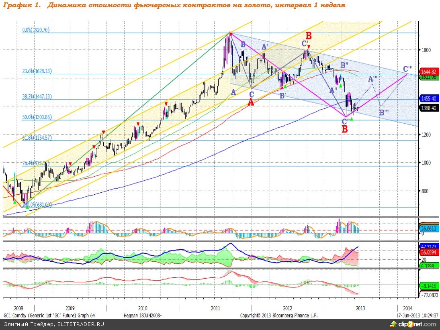Click red B label below C'' low

coord(344,129)
